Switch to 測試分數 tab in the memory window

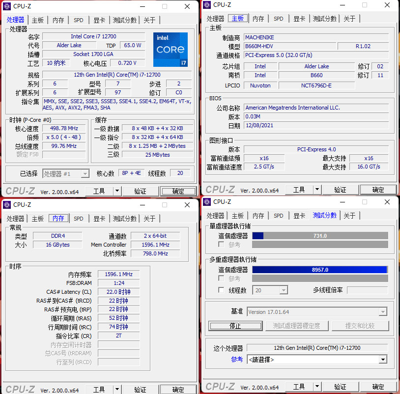click(125, 219)
